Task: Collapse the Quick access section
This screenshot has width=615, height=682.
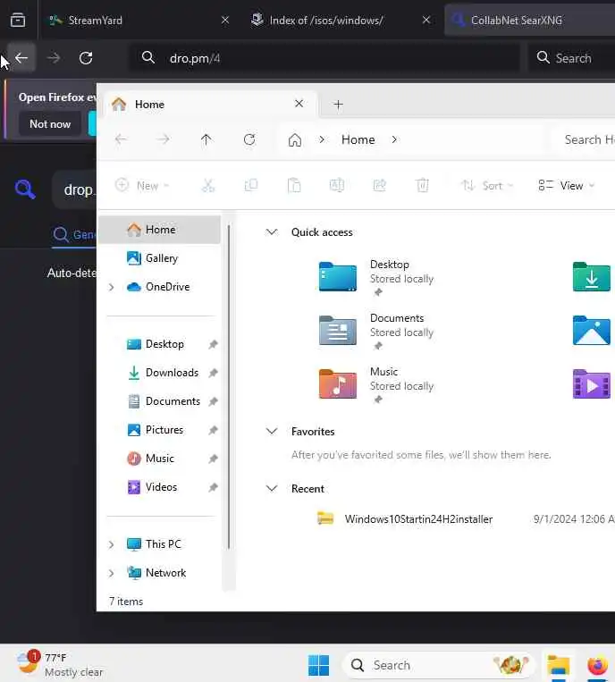Action: (272, 232)
